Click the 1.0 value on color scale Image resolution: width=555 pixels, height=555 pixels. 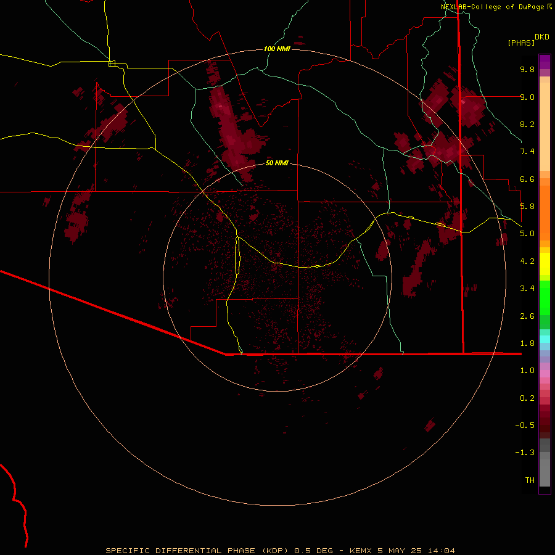coord(527,371)
